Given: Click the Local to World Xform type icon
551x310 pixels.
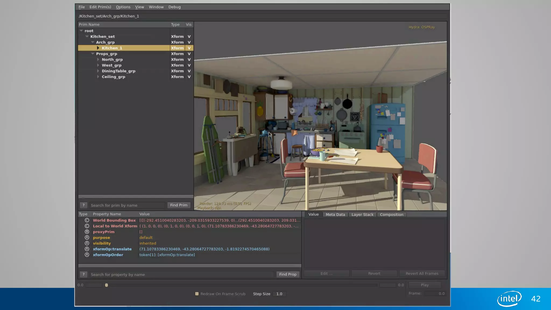Looking at the screenshot, I should [x=87, y=226].
